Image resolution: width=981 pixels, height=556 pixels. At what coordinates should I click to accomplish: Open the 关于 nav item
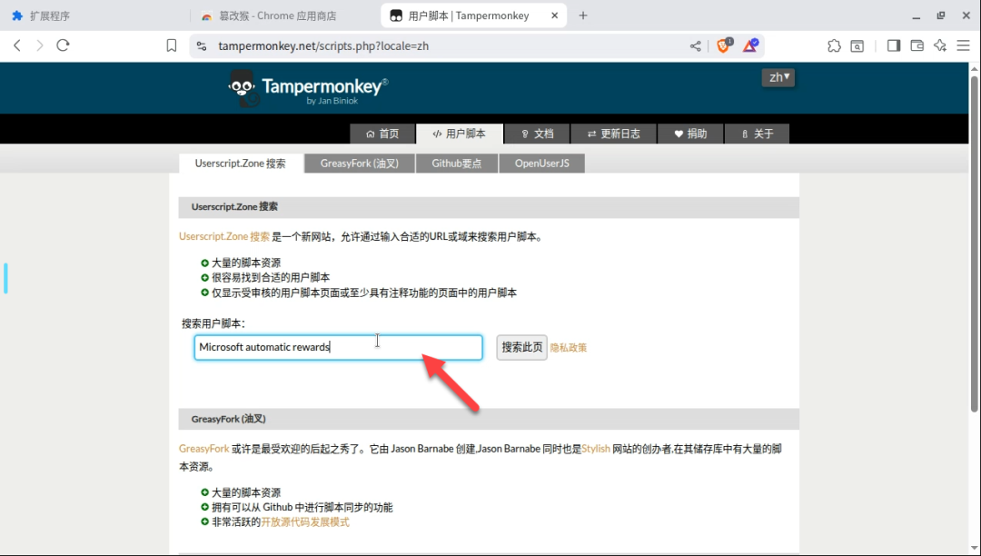[x=757, y=134]
